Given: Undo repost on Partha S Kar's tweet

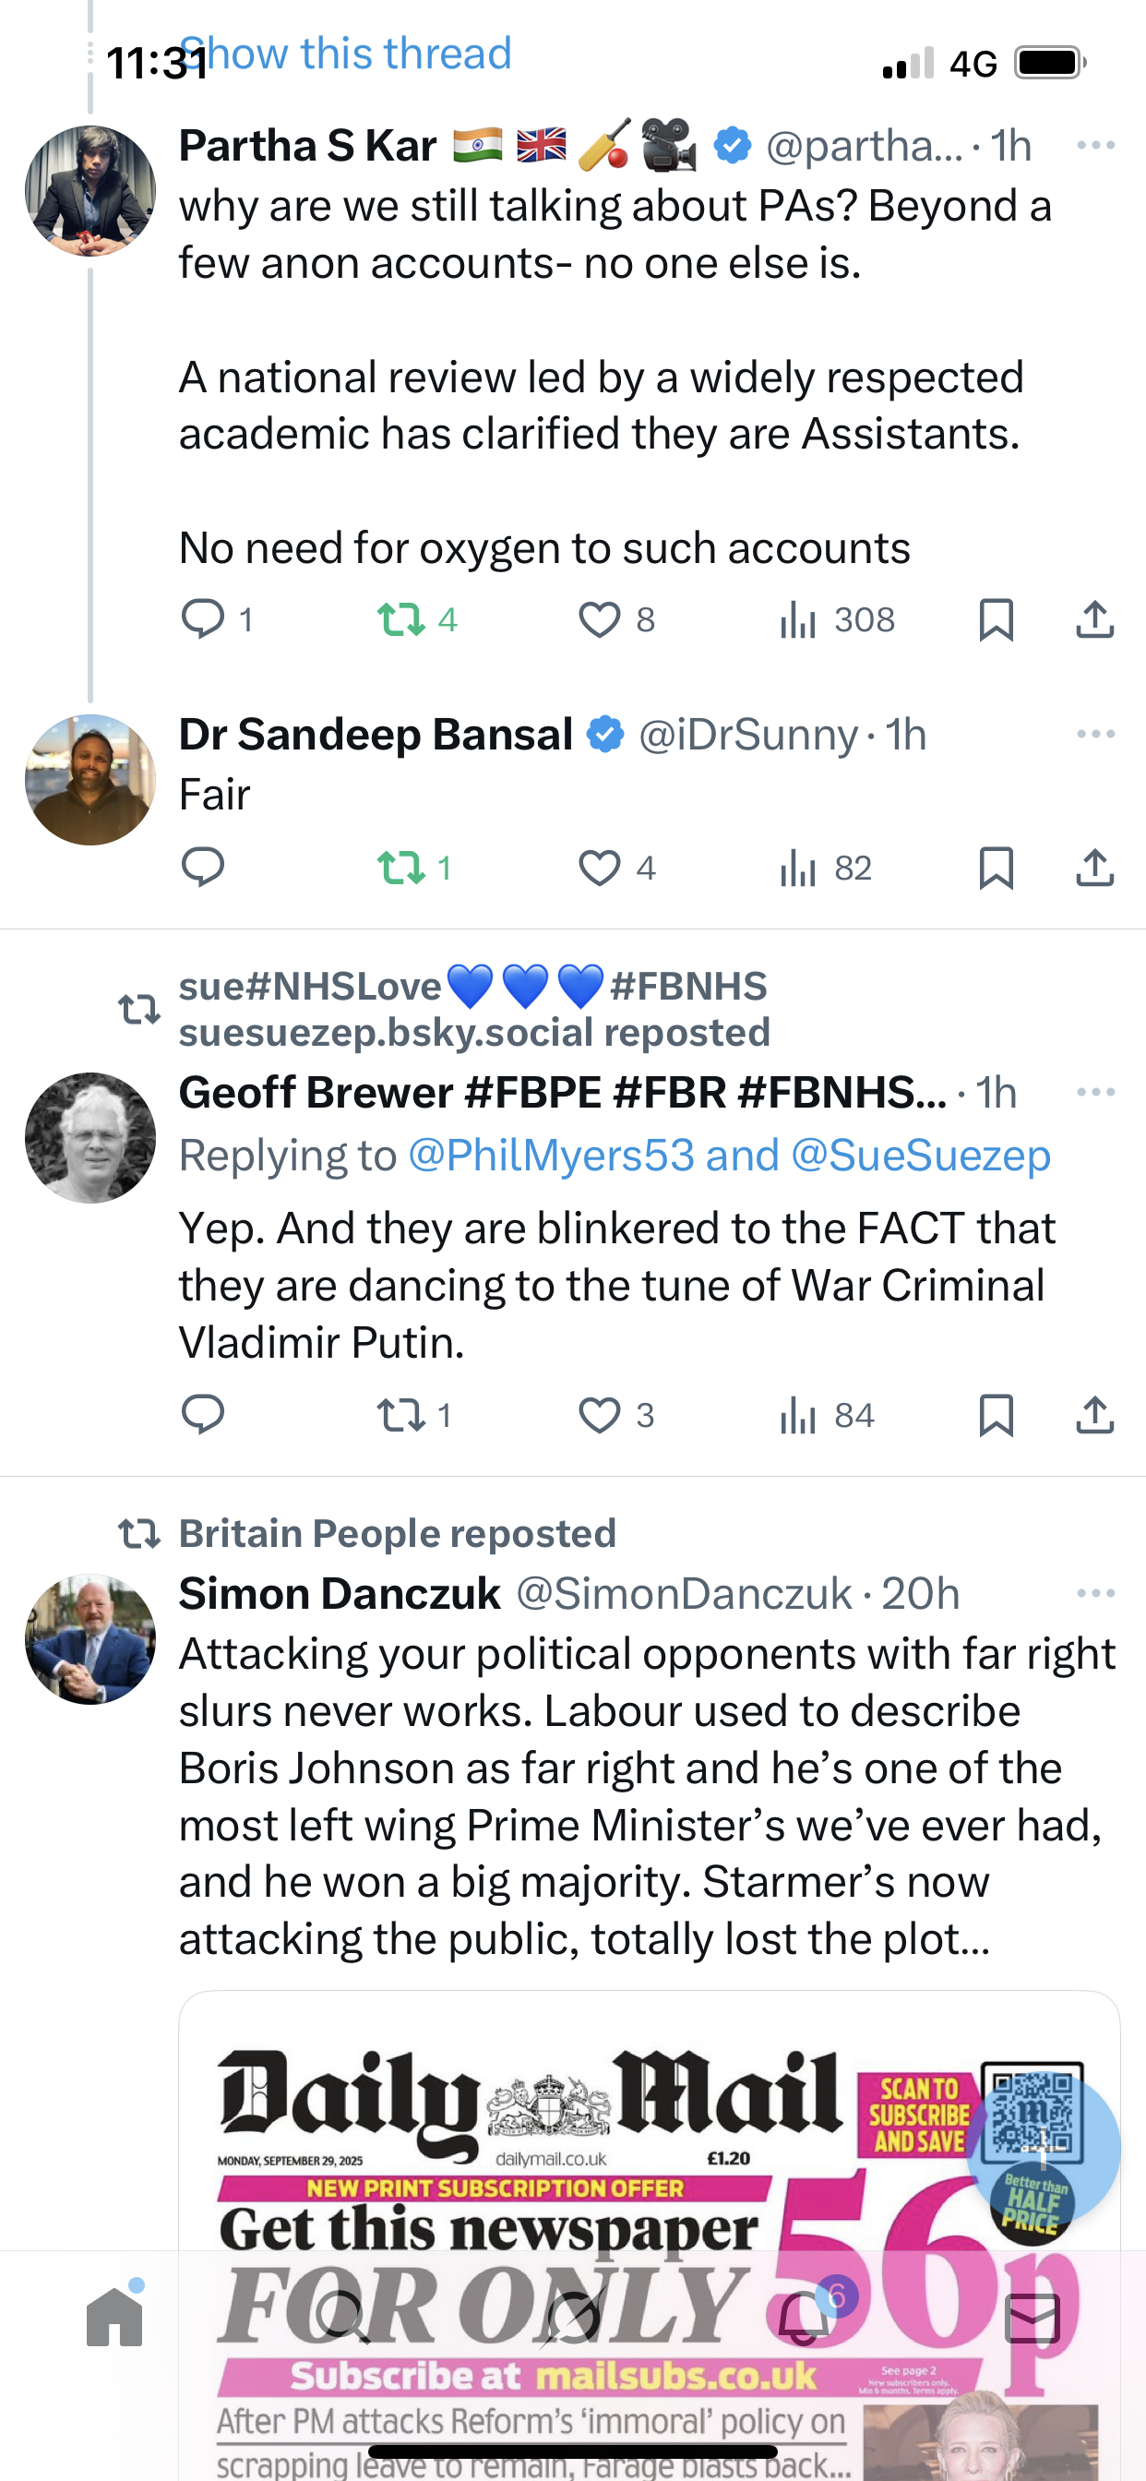Looking at the screenshot, I should click(x=401, y=619).
